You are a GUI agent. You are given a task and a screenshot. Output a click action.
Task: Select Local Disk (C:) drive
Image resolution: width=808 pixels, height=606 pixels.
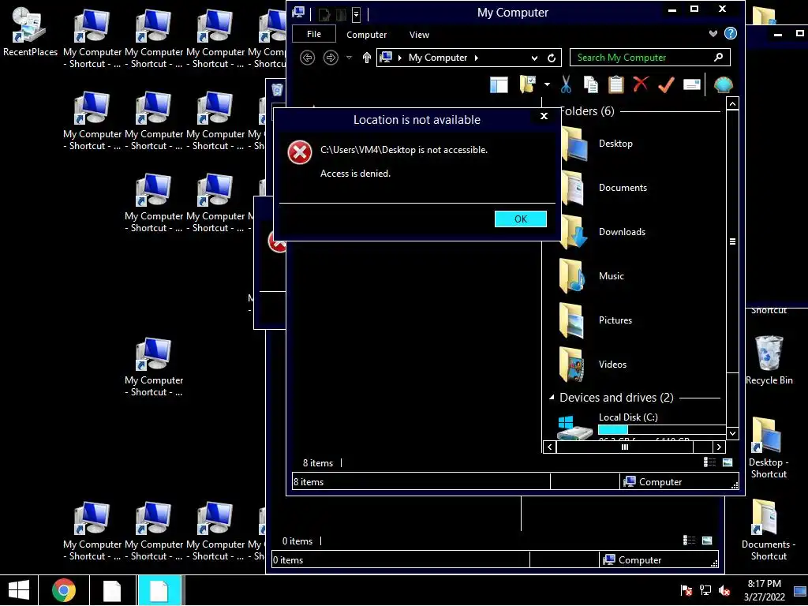pyautogui.click(x=627, y=417)
